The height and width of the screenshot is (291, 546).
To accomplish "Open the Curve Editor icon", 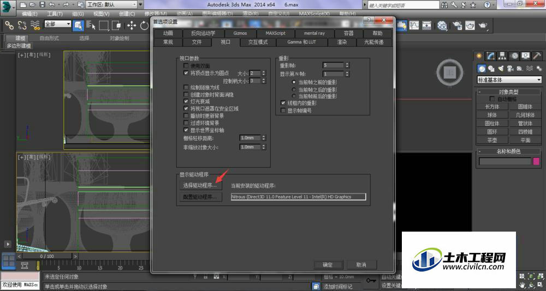I will (x=414, y=26).
